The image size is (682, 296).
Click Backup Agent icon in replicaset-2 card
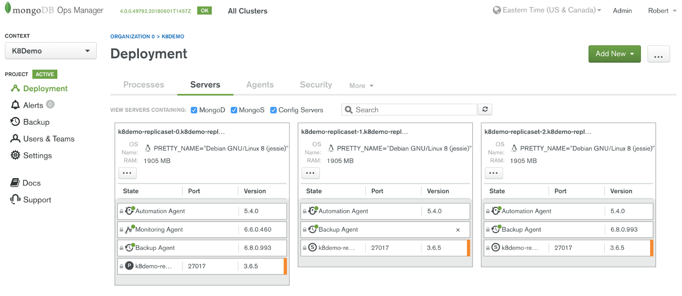click(496, 229)
